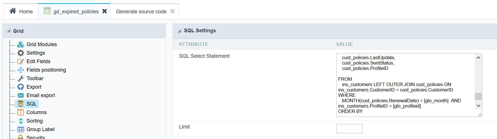497x139 pixels.
Task: Close the Generate source code tab
Action: 172,11
